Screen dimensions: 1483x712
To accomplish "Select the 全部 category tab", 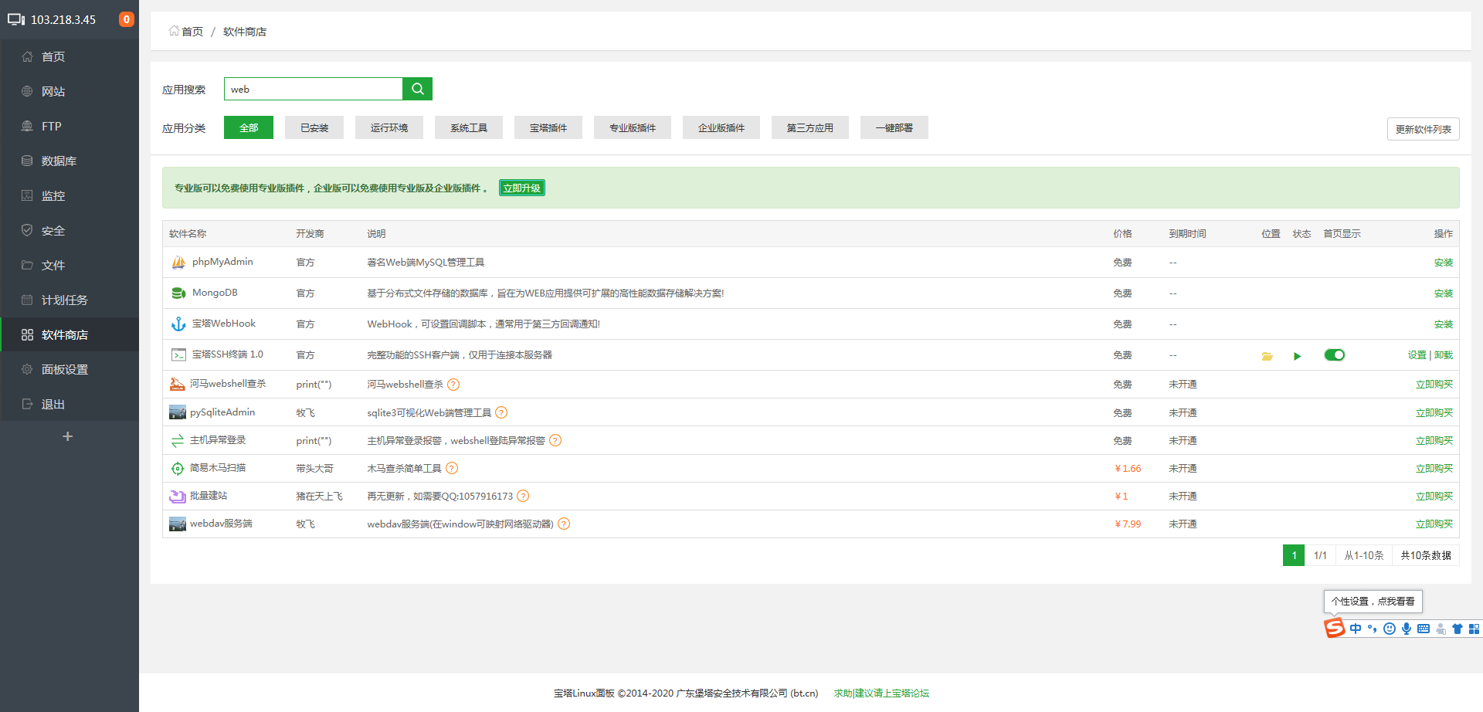I will pyautogui.click(x=249, y=127).
